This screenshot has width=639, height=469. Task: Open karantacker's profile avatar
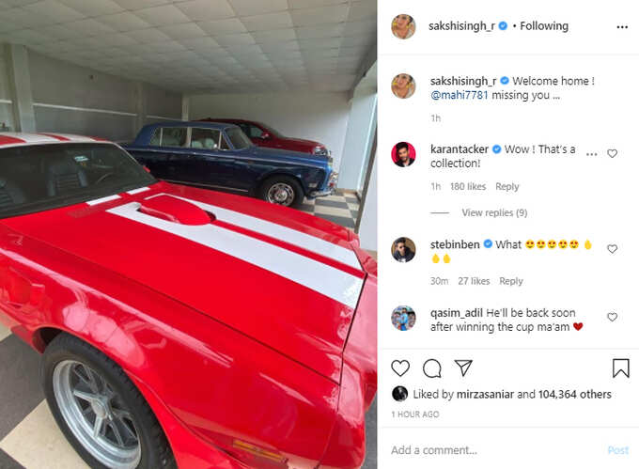[x=403, y=155]
